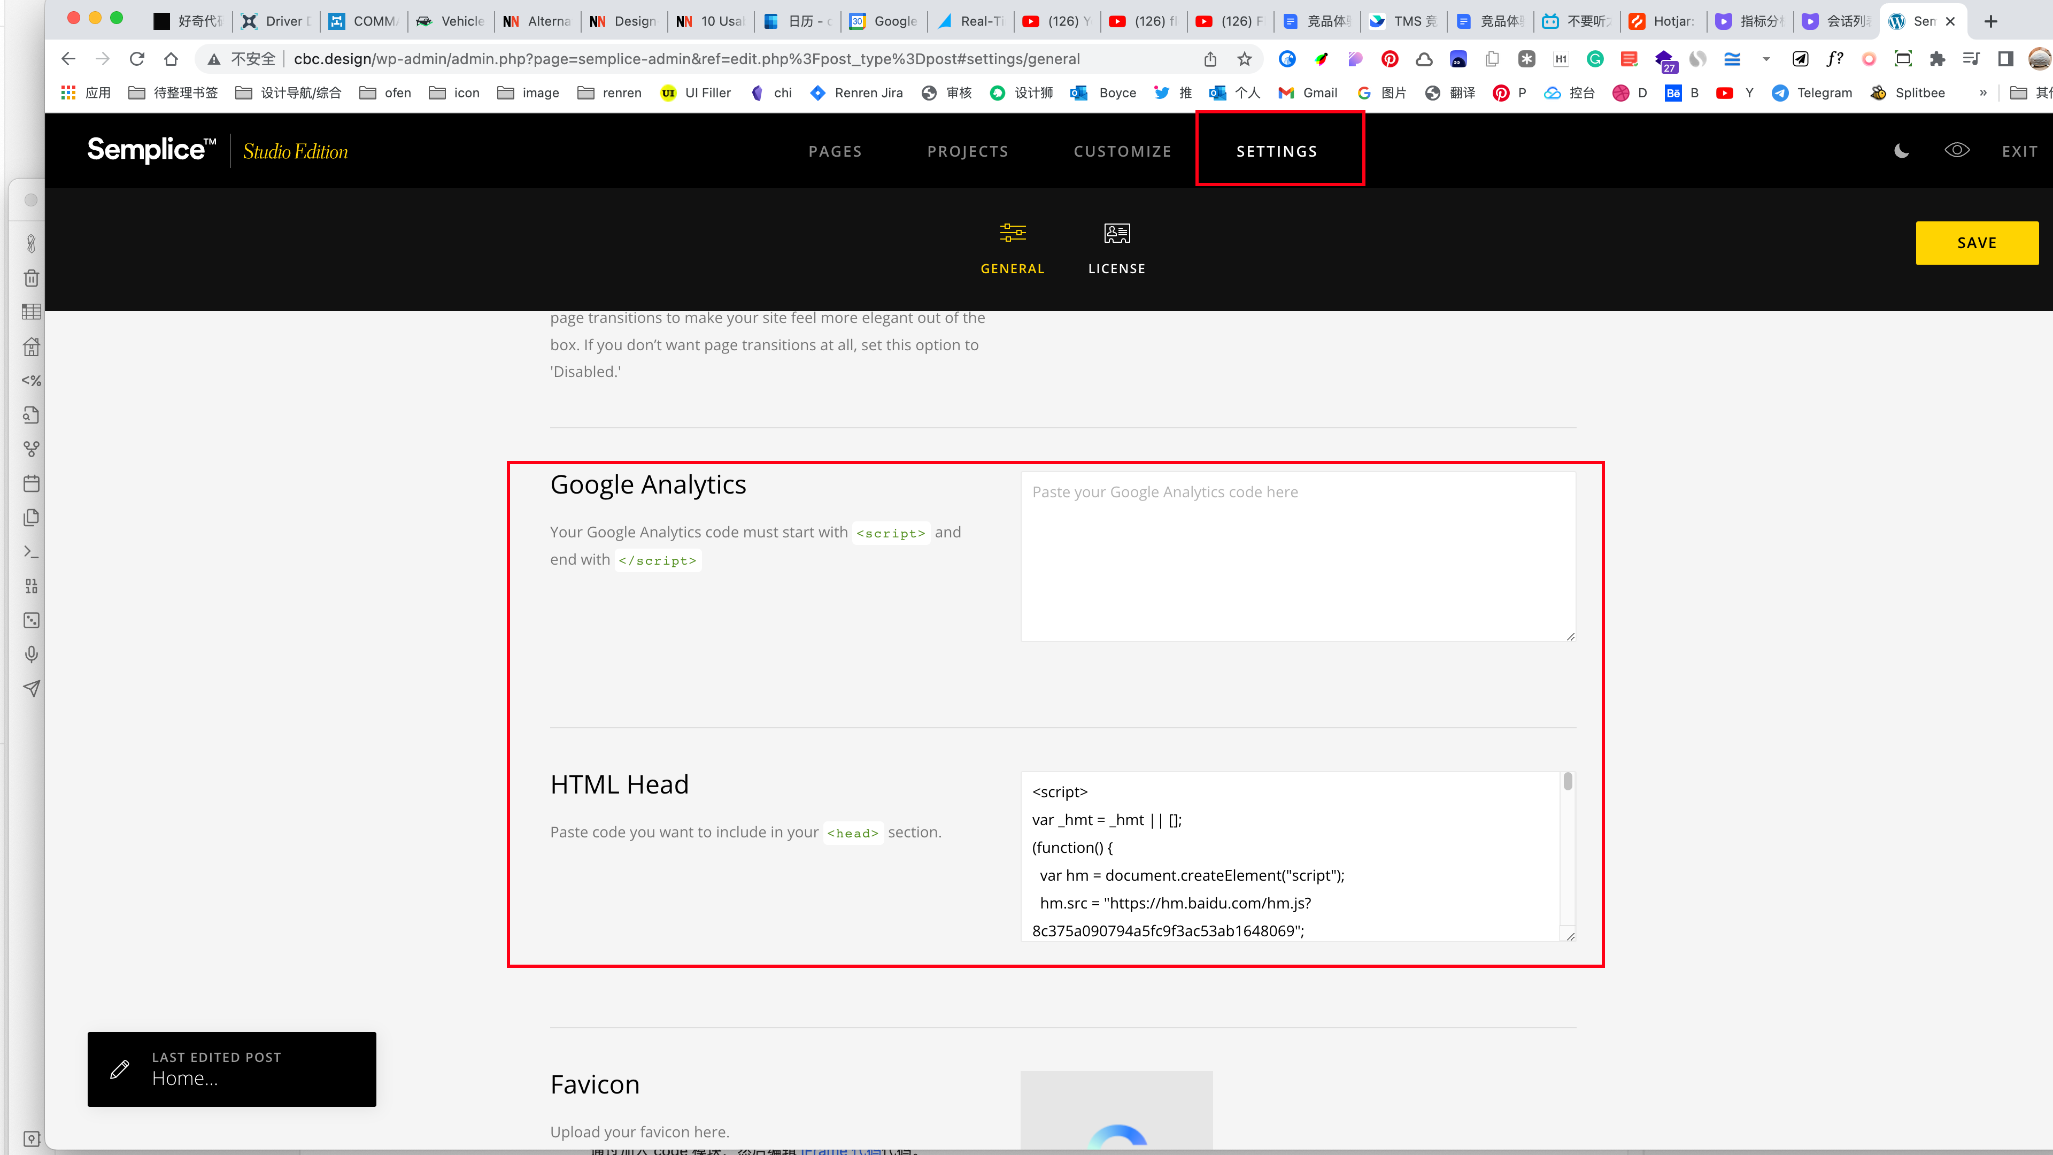Open the 设计导航/综合 bookmark folder
Image resolution: width=2053 pixels, height=1155 pixels.
click(289, 93)
